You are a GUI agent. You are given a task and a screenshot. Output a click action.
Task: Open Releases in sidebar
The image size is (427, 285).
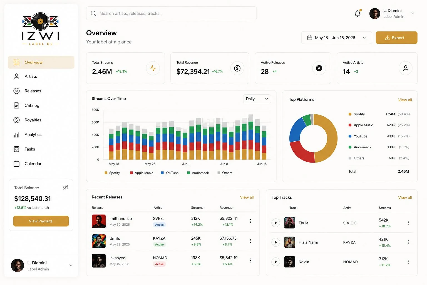tap(41, 91)
